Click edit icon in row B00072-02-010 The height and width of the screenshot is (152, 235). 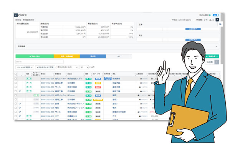20,116
